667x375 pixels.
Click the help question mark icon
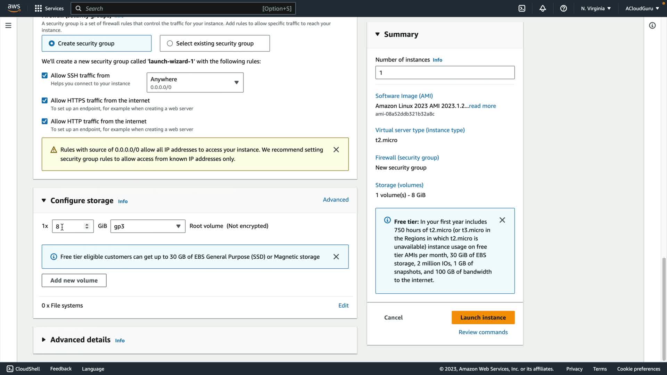[x=563, y=8]
